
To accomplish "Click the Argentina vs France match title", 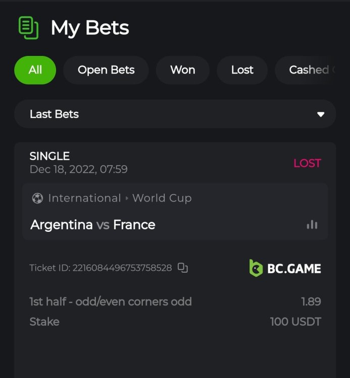I will pyautogui.click(x=93, y=225).
